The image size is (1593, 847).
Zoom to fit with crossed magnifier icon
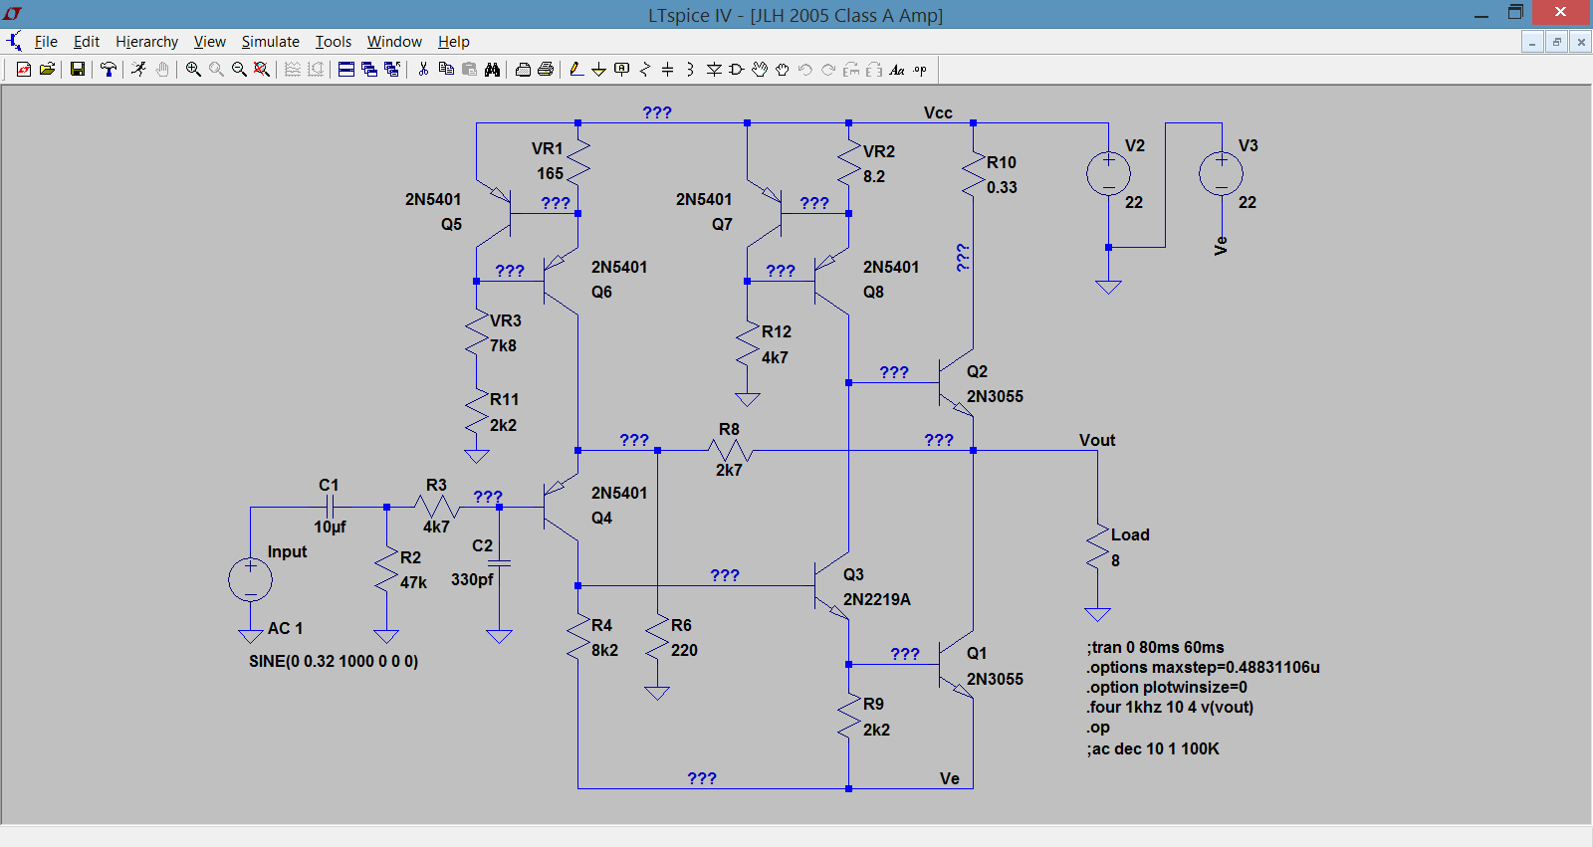pos(262,70)
